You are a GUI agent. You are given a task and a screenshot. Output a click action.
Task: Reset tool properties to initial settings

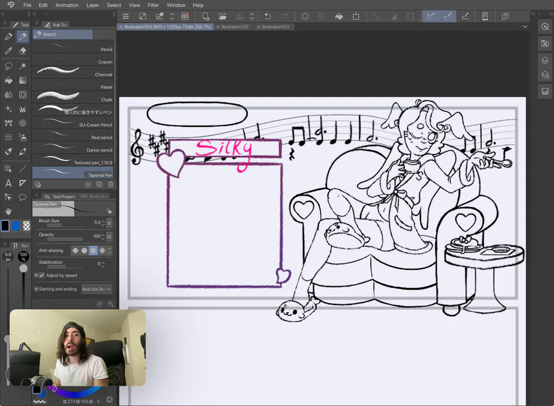(x=99, y=304)
